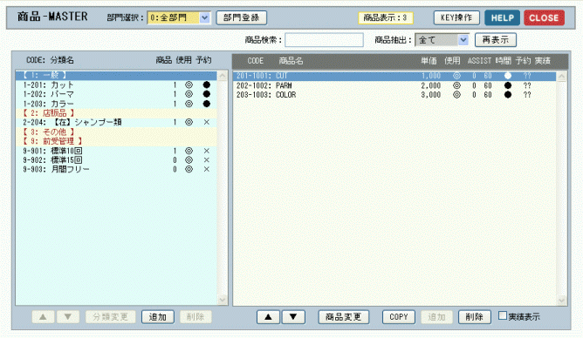The width and height of the screenshot is (583, 338).
Task: Toggle reservation X mark for シャンプー類
Action: [x=207, y=122]
